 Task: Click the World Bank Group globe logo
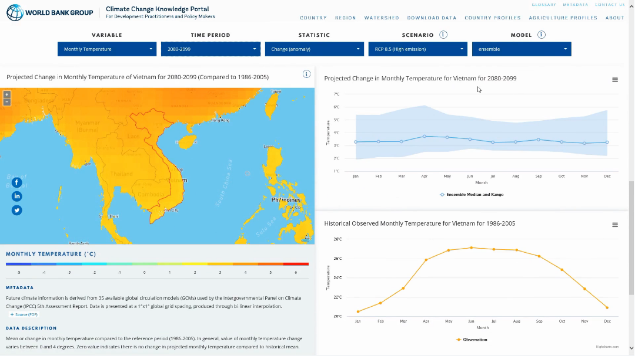point(14,12)
